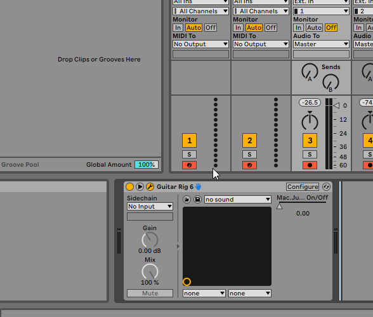
Task: Click the Configure button
Action: pyautogui.click(x=303, y=186)
